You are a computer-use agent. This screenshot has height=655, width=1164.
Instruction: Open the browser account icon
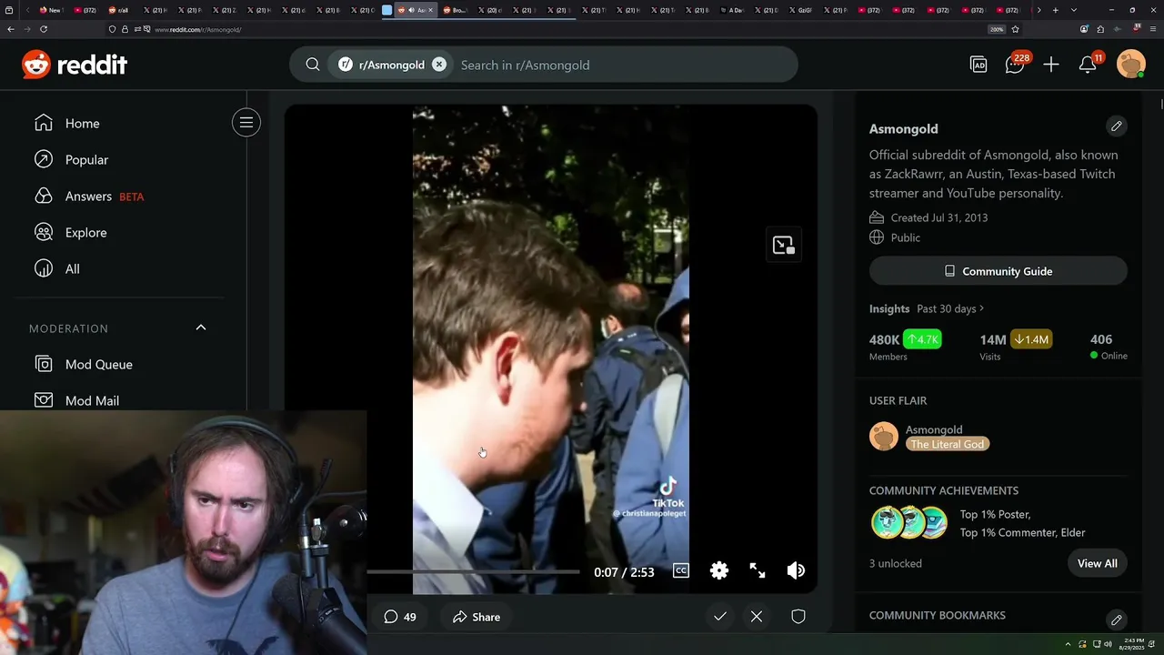[x=1084, y=29]
